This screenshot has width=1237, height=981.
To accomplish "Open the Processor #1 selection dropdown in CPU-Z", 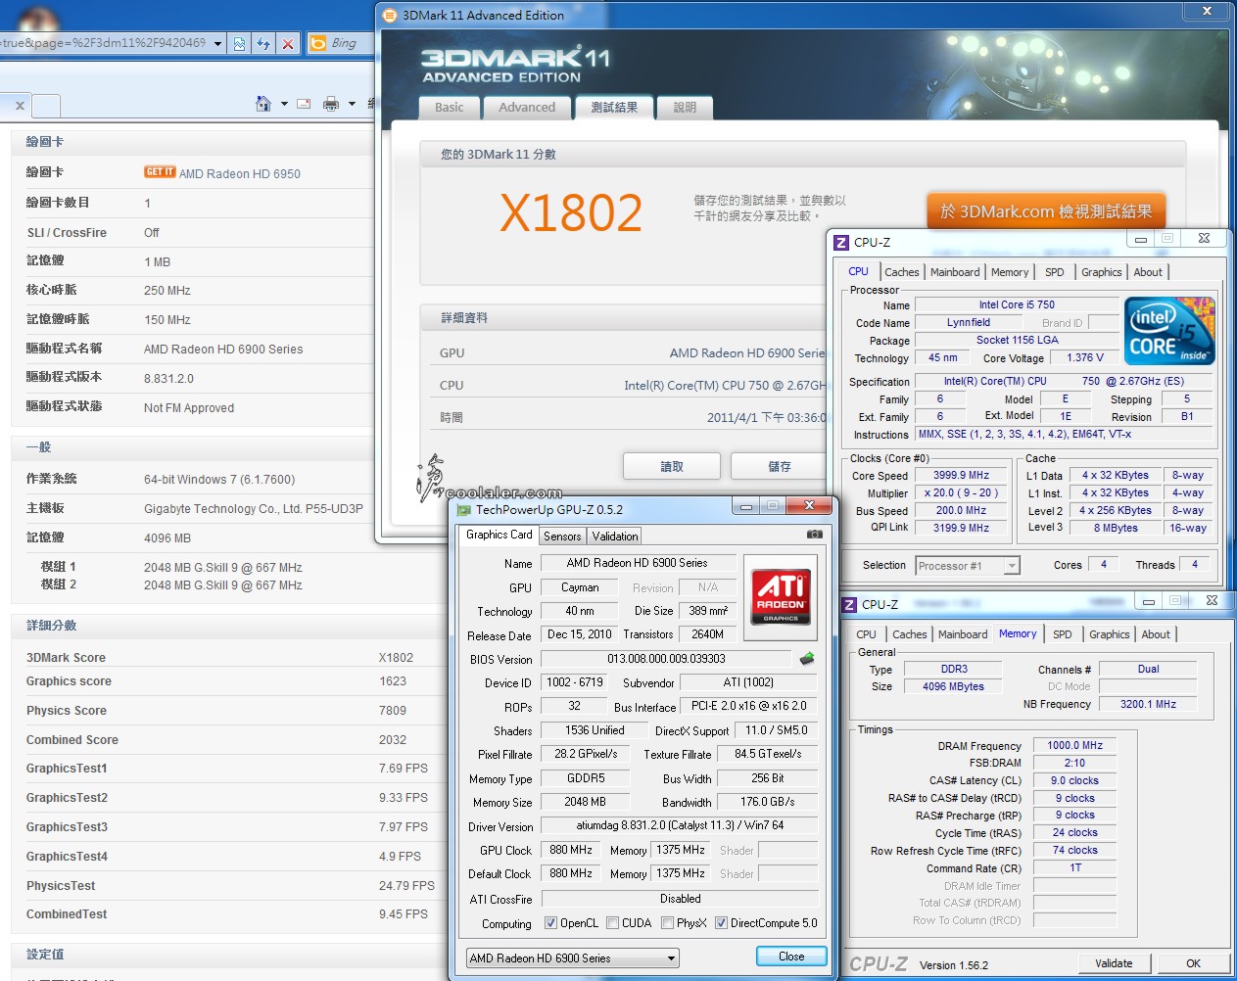I will [x=968, y=565].
